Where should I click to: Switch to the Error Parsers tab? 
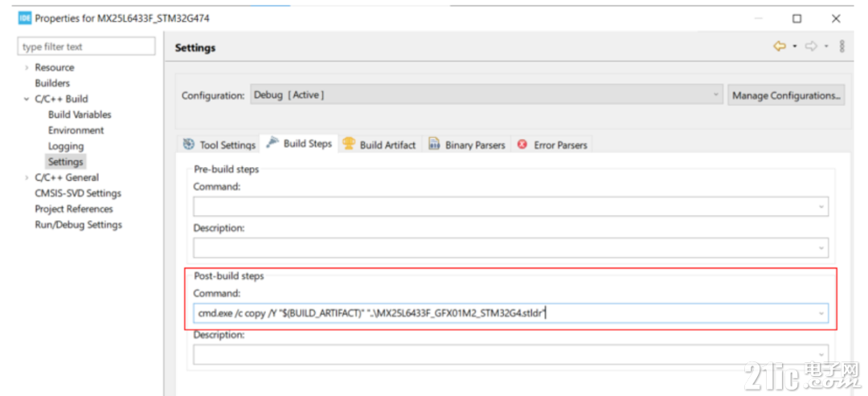(552, 145)
